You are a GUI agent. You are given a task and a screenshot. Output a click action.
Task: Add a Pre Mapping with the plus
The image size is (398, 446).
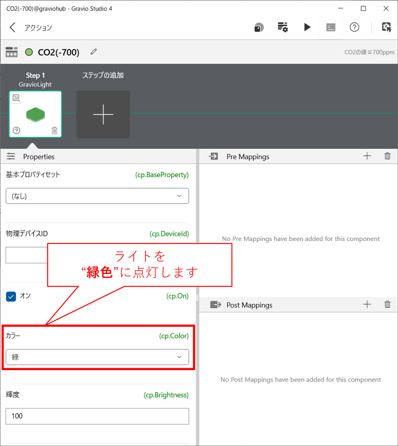coord(367,156)
